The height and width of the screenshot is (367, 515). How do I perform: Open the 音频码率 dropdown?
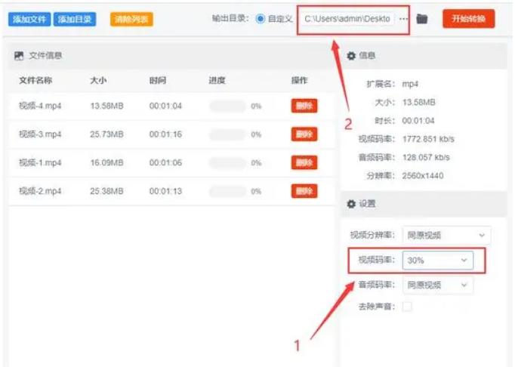[x=438, y=285]
